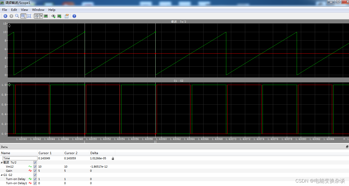Open the Help menu
This screenshot has width=349, height=186.
pos(52,10)
